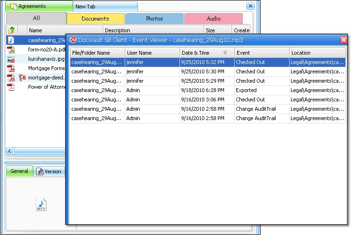Select the All filter tab
This screenshot has height=235, width=351.
click(36, 18)
